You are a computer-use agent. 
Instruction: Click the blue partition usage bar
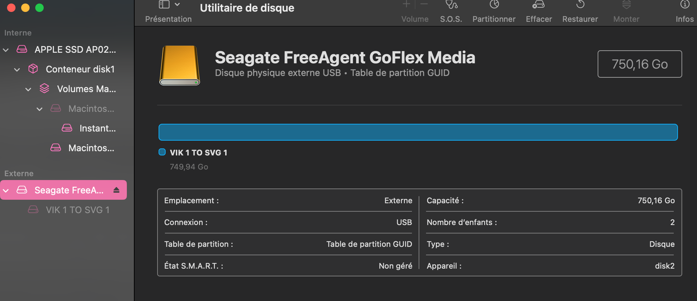tap(418, 132)
